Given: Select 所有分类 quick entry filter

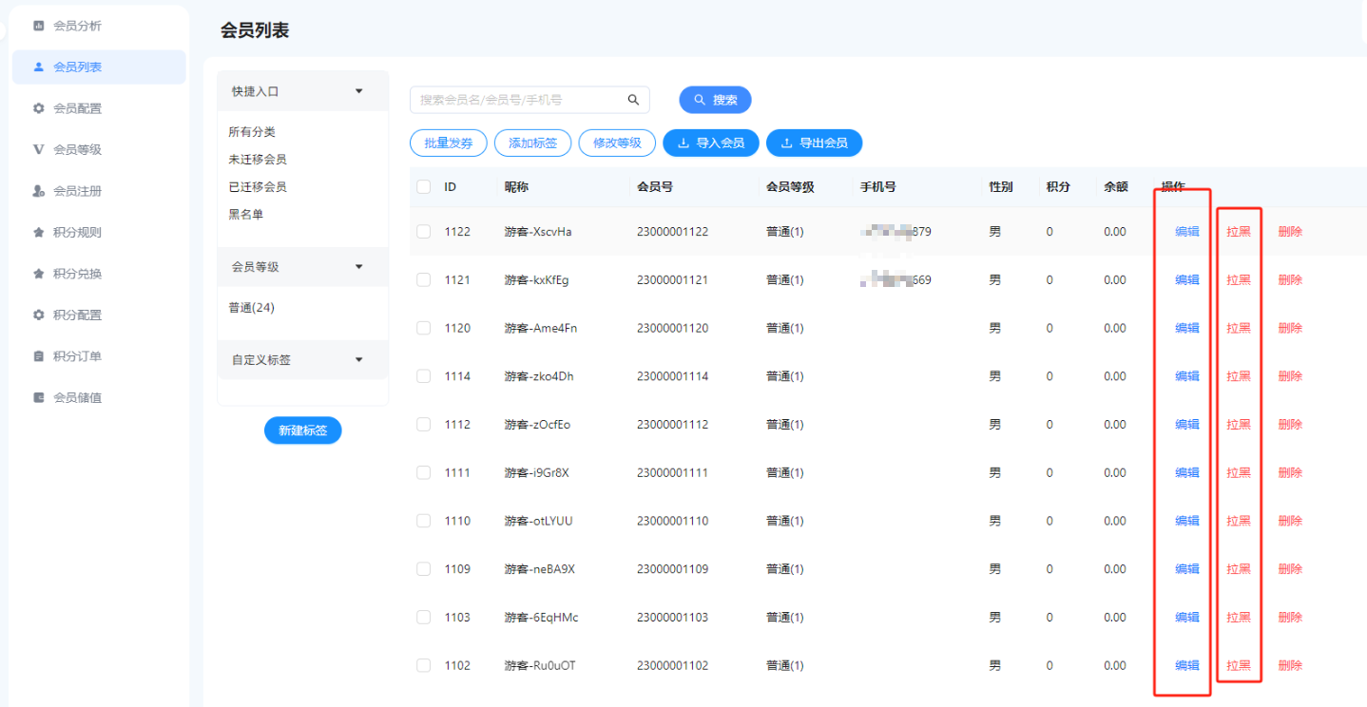Looking at the screenshot, I should point(252,132).
